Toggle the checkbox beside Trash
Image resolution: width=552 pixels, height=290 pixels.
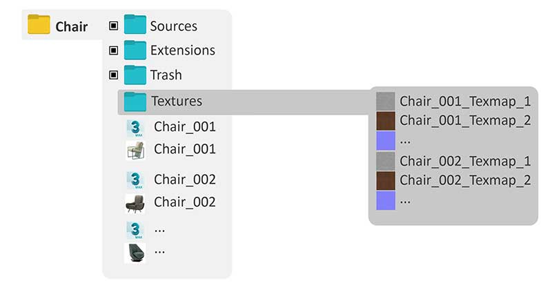click(x=114, y=75)
